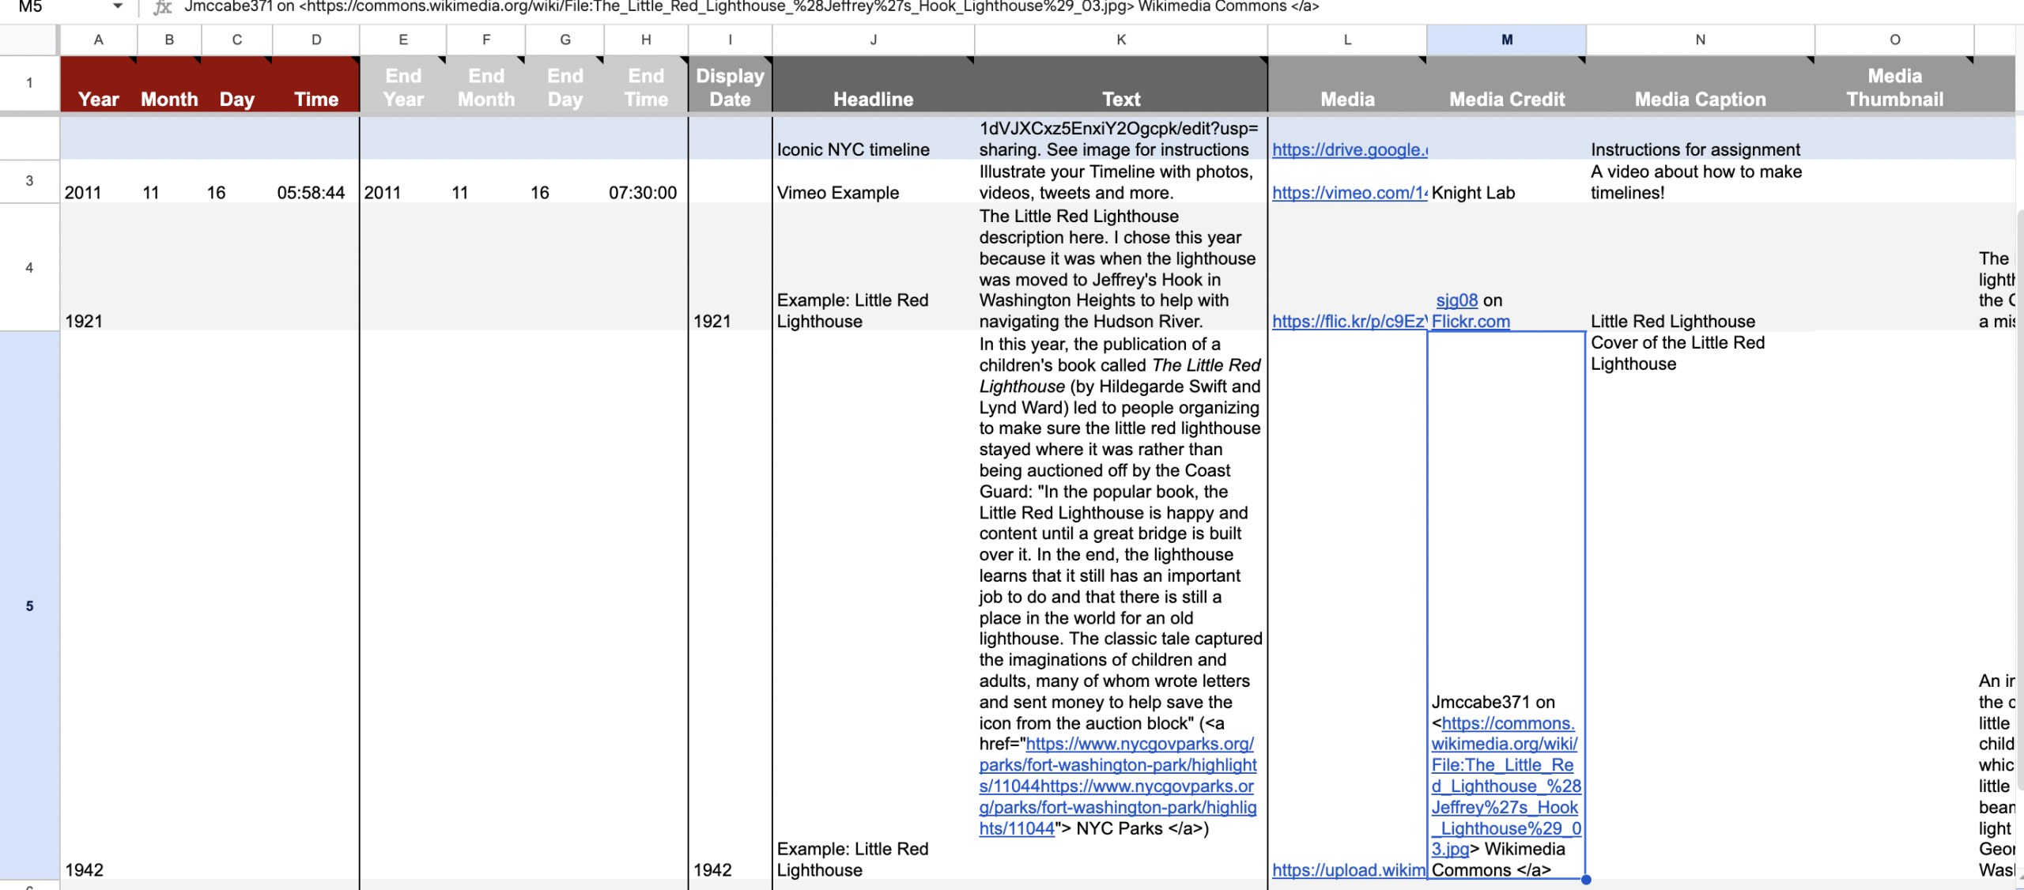
Task: Open the Name box dropdown arrow
Action: point(118,6)
